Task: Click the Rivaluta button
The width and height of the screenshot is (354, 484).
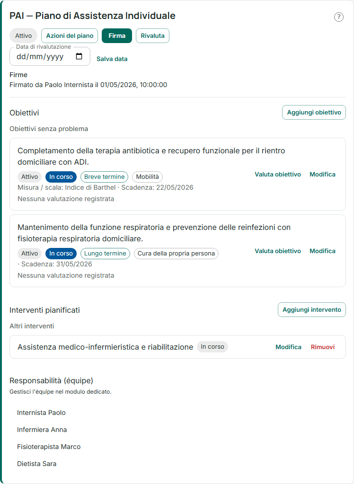Action: click(152, 36)
